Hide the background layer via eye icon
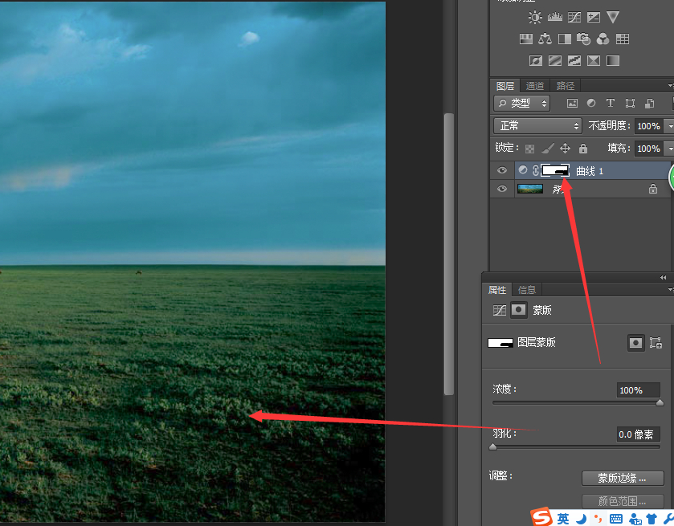Screen dimensions: 674x526 tap(501, 189)
